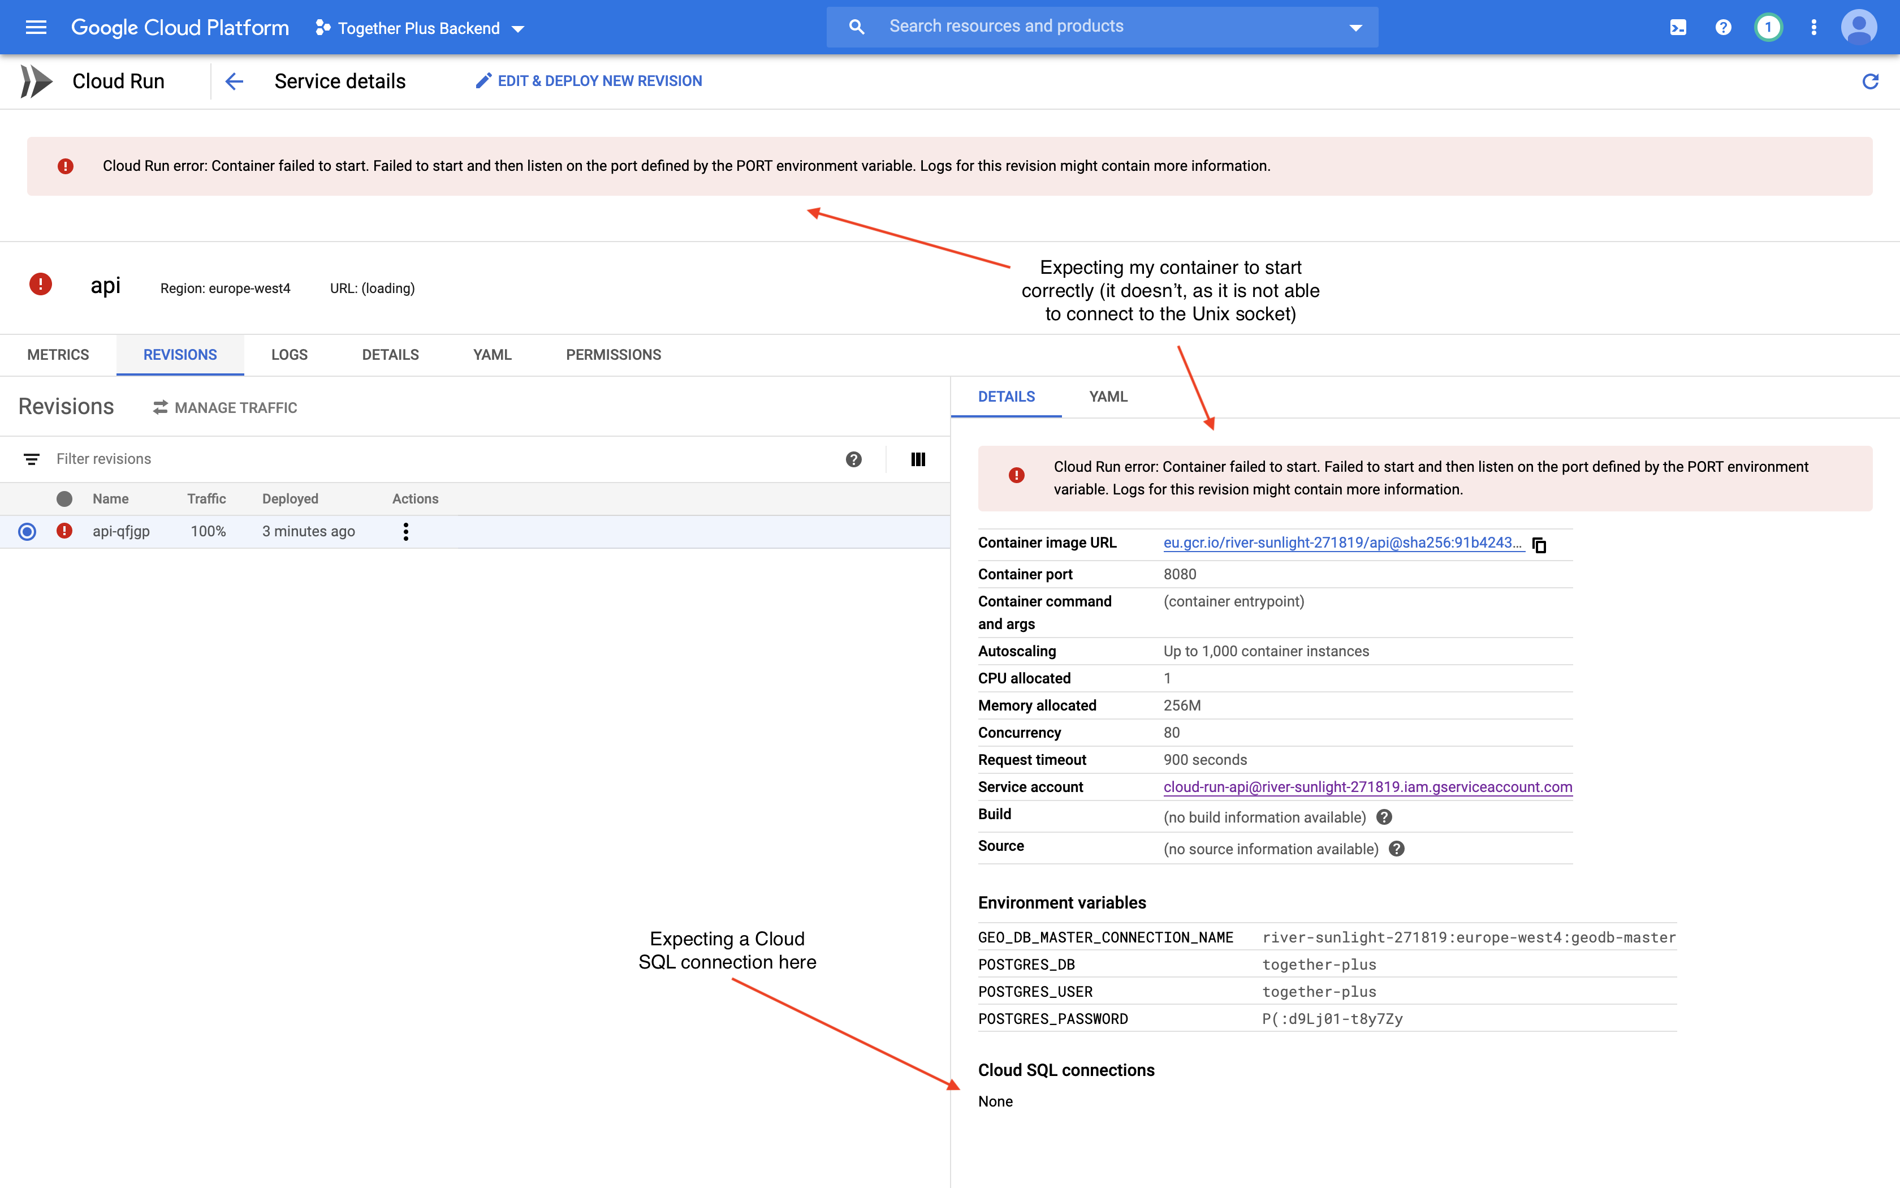Viewport: 1900px width, 1188px height.
Task: Copy the container image URL
Action: (x=1540, y=544)
